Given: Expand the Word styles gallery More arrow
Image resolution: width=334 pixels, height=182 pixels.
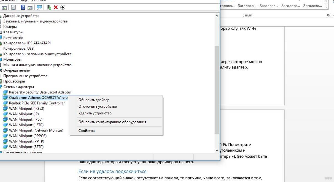Looking at the screenshot, I should 327,7.
